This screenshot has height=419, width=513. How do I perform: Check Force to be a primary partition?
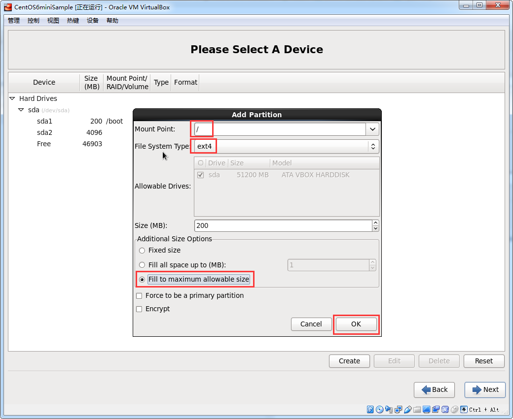[x=139, y=296]
